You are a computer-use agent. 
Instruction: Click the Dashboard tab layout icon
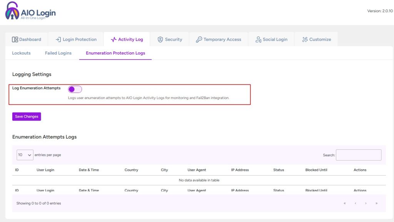pyautogui.click(x=15, y=40)
